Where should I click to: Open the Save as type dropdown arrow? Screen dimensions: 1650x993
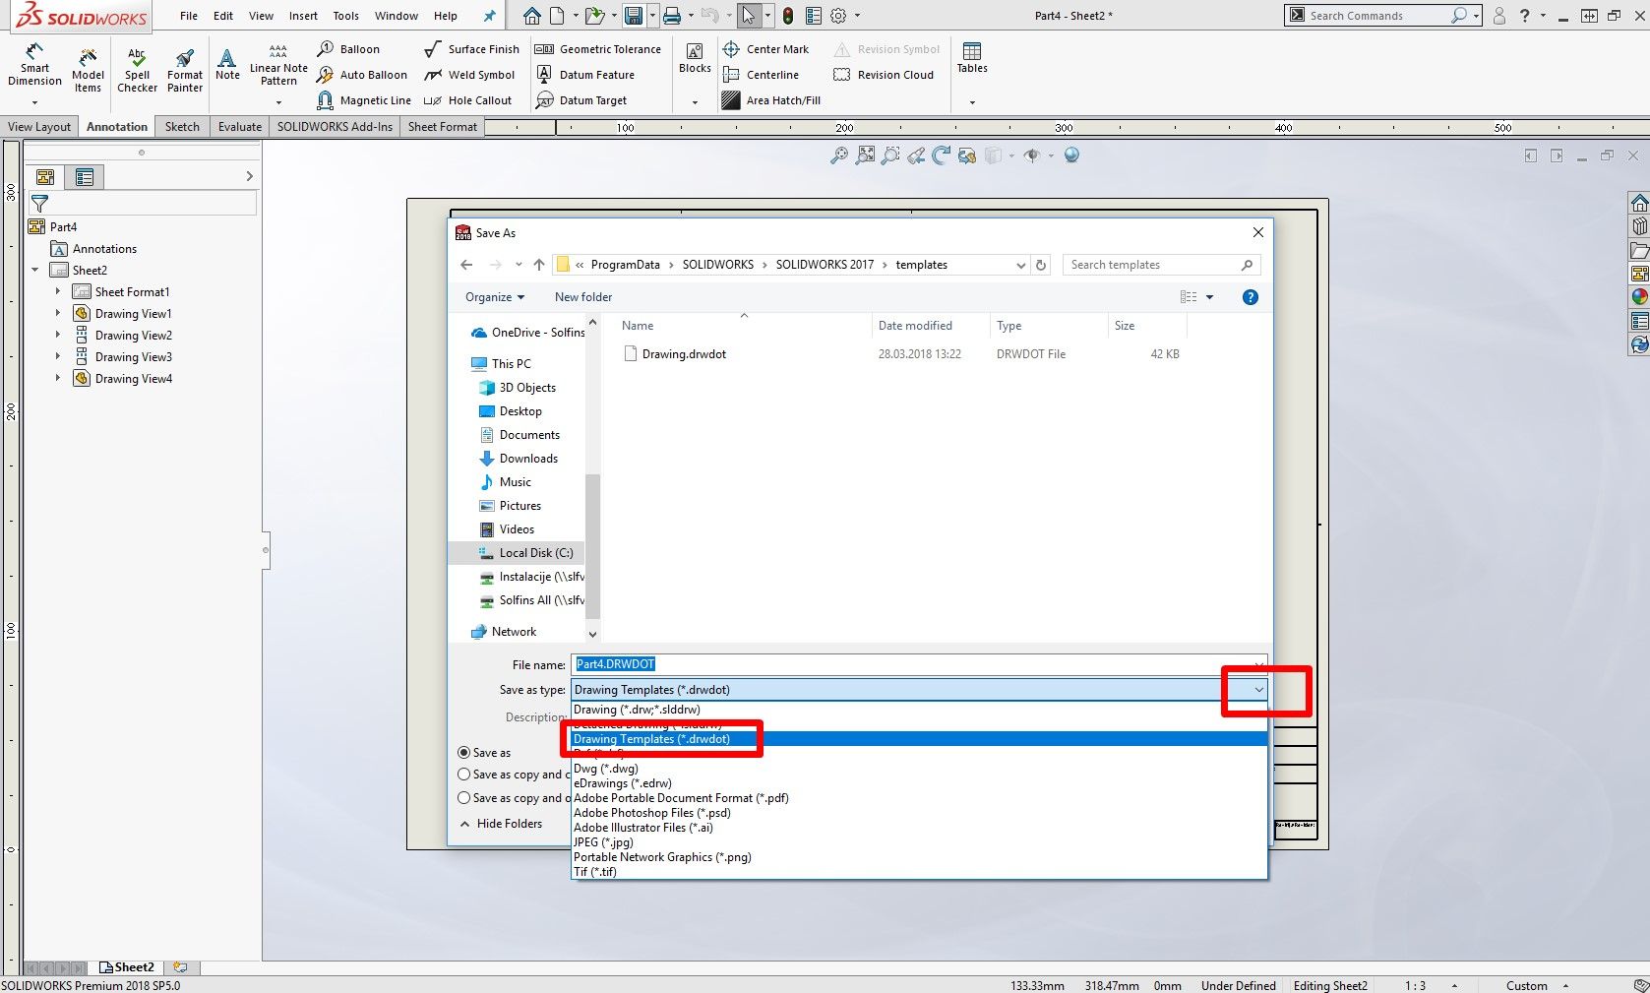[x=1258, y=690]
